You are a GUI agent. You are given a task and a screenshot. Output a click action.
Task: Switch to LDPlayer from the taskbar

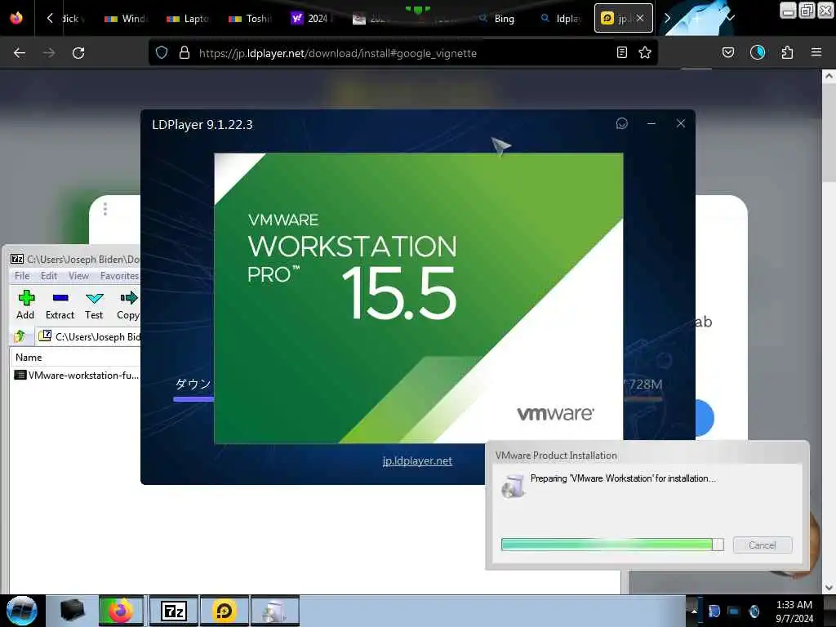point(224,611)
